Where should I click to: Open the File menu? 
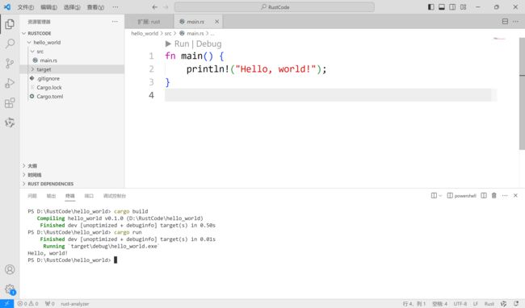pos(26,7)
